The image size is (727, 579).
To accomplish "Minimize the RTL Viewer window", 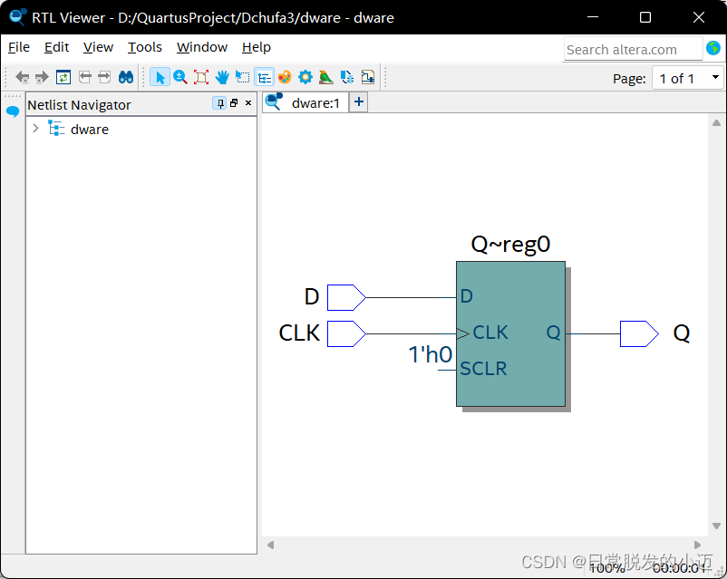I will [593, 17].
